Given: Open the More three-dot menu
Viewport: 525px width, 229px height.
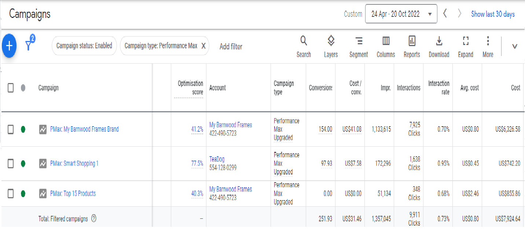Looking at the screenshot, I should pos(488,46).
